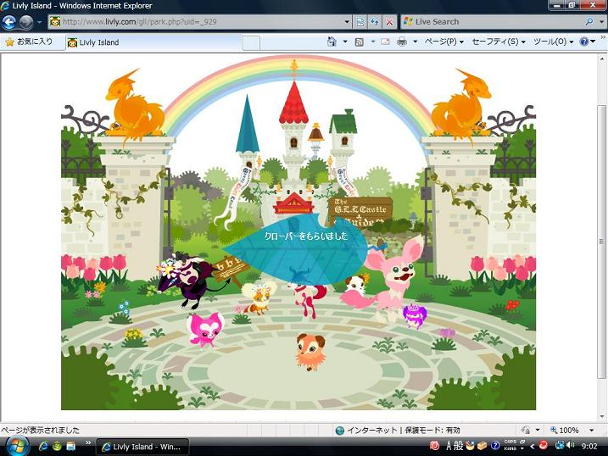Click the 9:02 taskbar clock
This screenshot has width=608, height=456.
pos(589,446)
